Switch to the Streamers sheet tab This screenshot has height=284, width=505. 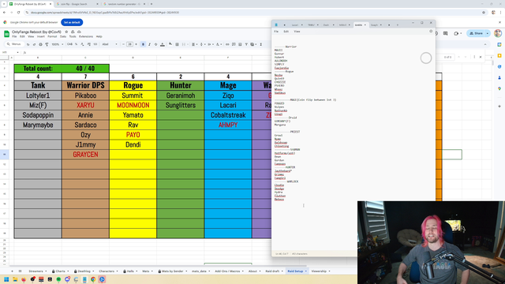coord(36,271)
